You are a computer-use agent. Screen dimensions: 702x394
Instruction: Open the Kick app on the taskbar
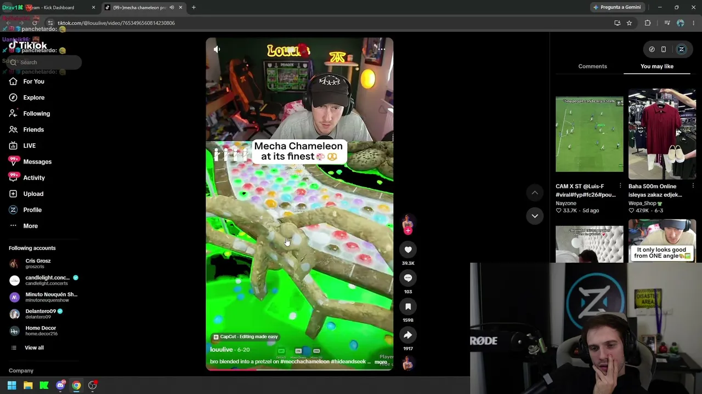(44, 385)
